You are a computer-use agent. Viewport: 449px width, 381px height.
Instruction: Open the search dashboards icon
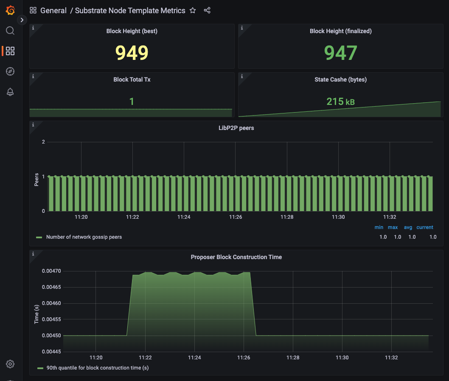point(10,31)
